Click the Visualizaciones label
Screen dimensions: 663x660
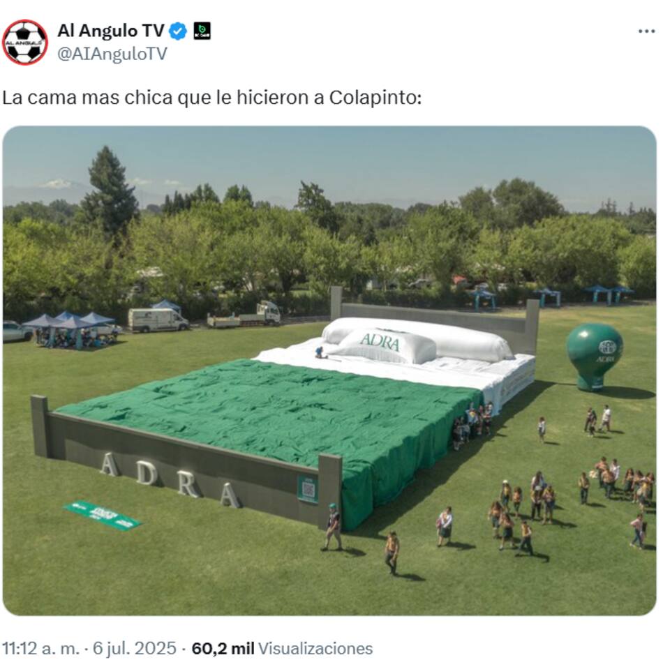point(315,648)
